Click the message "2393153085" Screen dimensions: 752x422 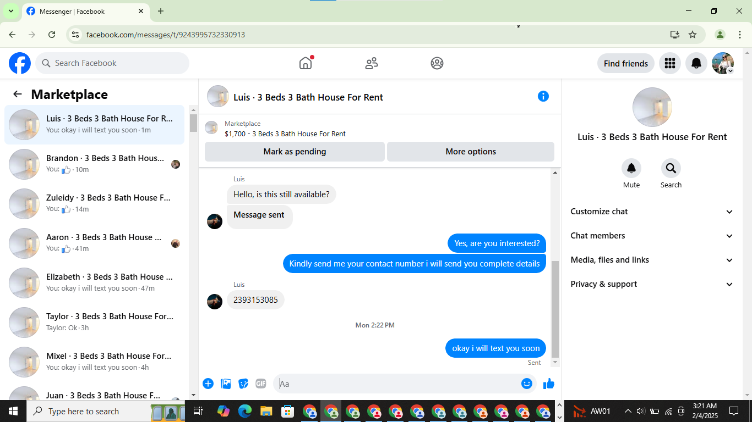pos(256,300)
